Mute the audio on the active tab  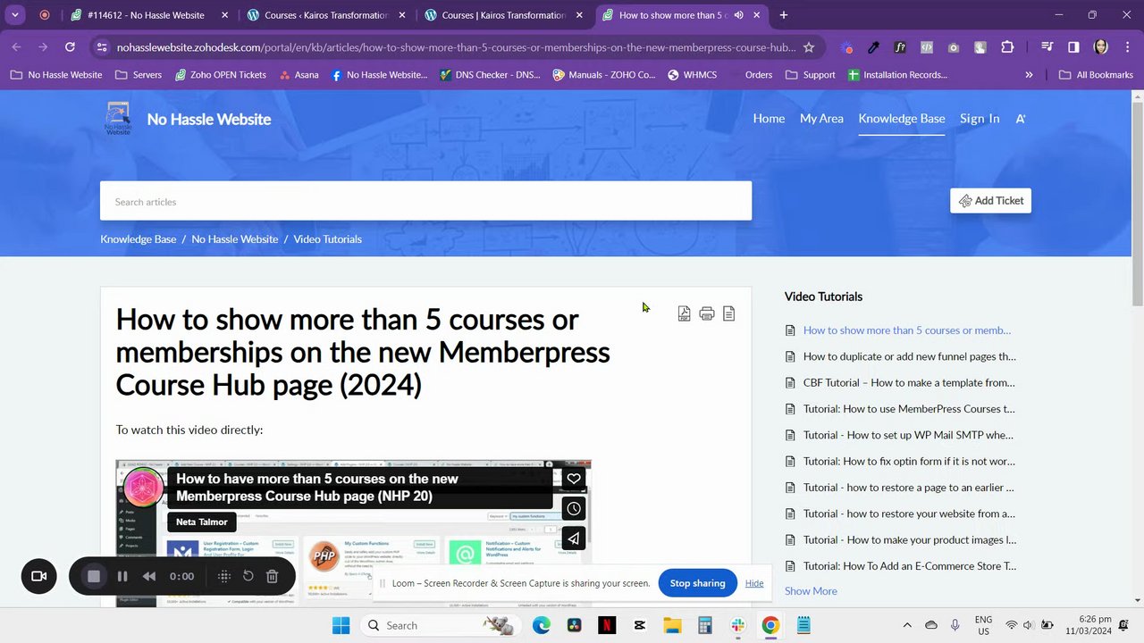tap(738, 15)
